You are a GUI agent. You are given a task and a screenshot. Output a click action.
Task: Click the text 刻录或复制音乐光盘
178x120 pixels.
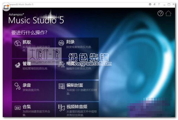[x=79, y=47]
